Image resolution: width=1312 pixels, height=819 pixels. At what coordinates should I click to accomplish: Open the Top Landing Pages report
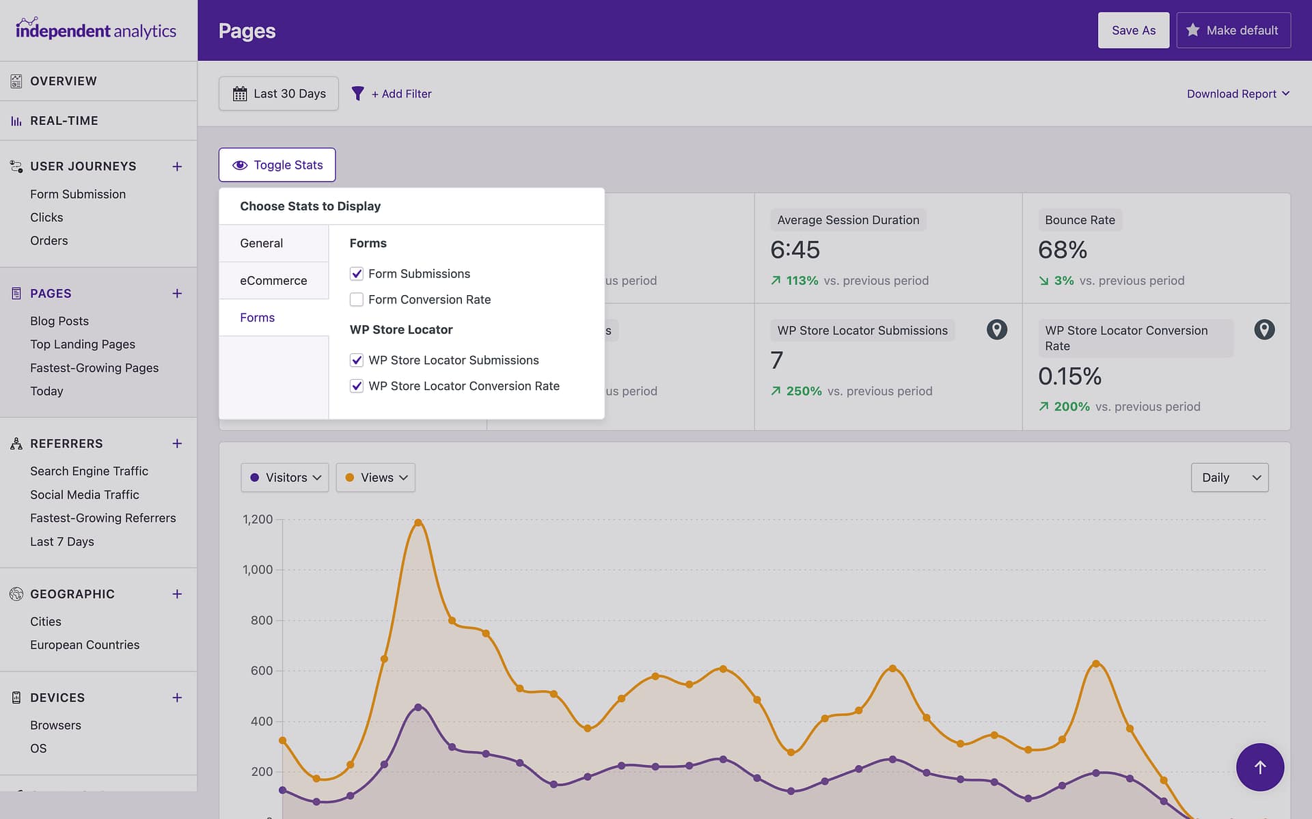[x=83, y=344]
